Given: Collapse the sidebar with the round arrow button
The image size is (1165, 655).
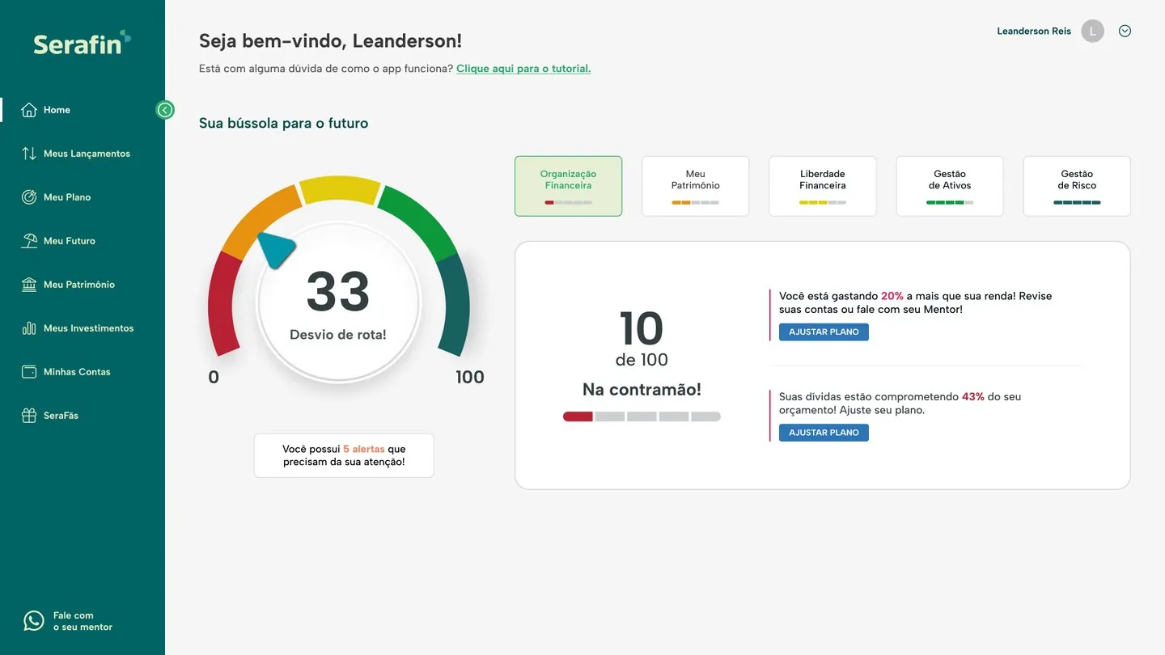Looking at the screenshot, I should (x=165, y=110).
